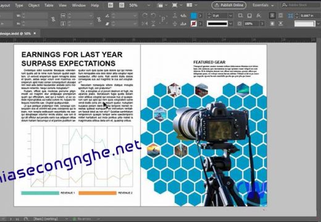Open the rotation angle dropdown
Image resolution: width=321 pixels, height=222 pixels.
(x=135, y=16)
